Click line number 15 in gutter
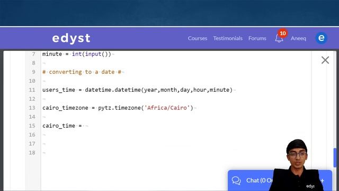 click(x=32, y=126)
